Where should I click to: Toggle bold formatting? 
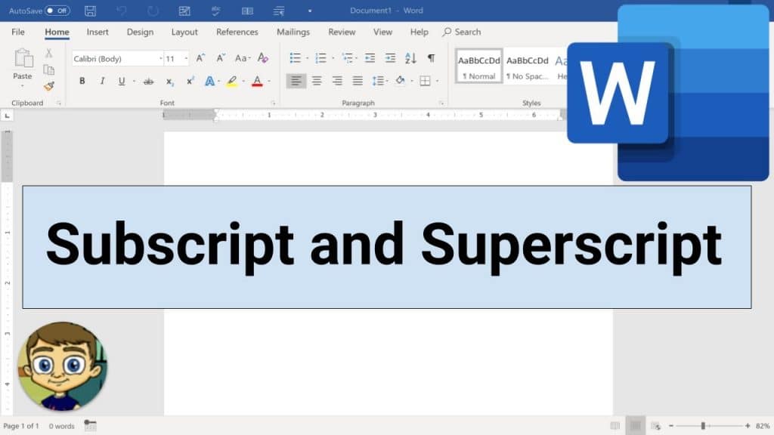82,81
